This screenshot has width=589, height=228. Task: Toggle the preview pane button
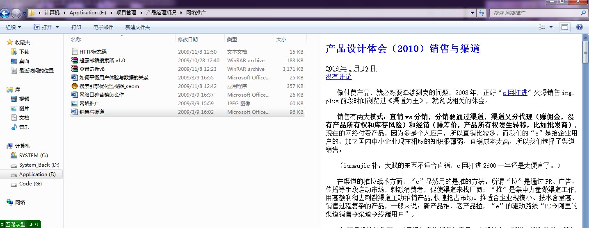pos(565,27)
